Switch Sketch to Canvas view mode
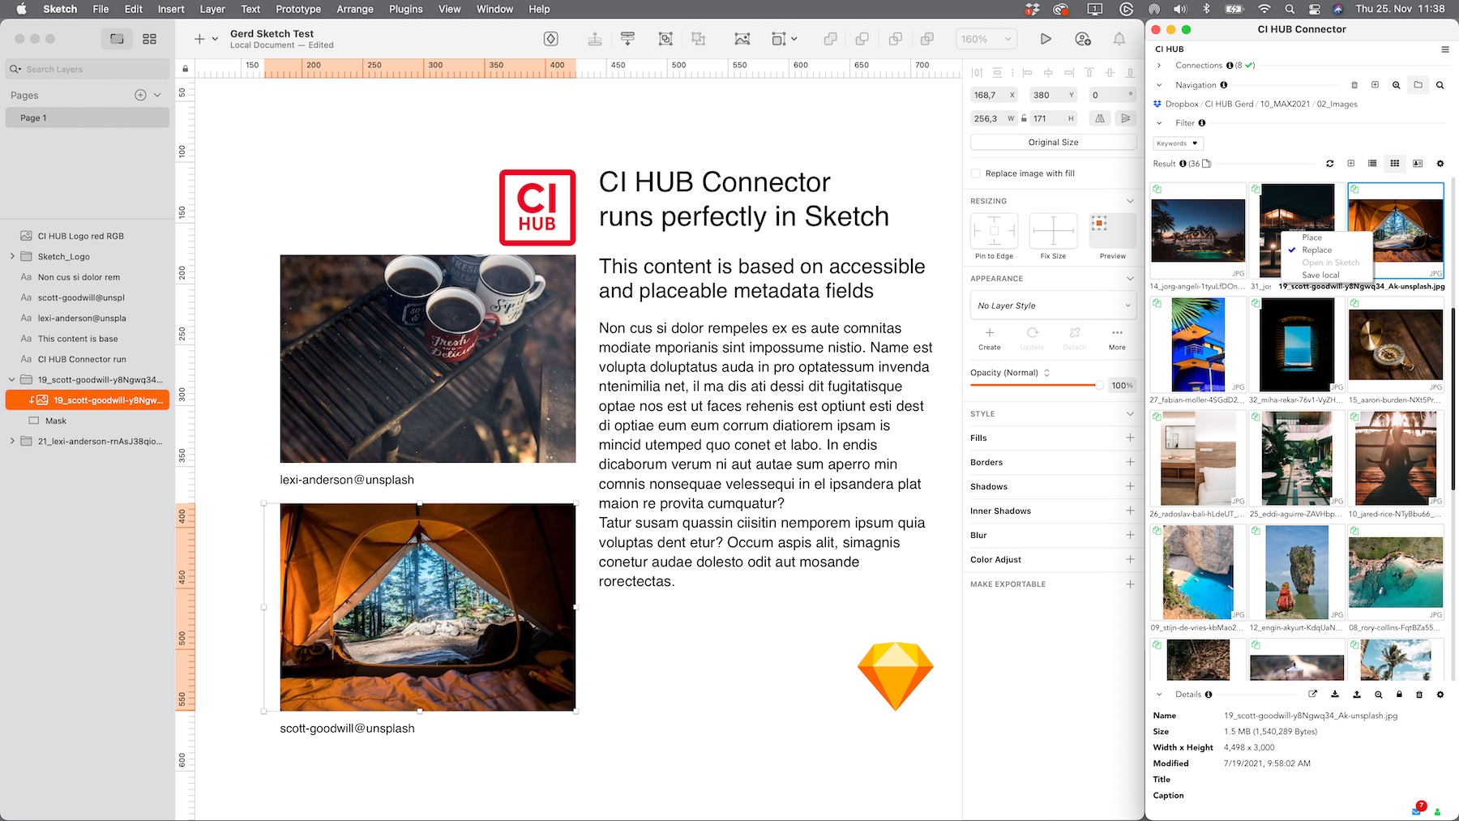The width and height of the screenshot is (1459, 821). (x=117, y=39)
